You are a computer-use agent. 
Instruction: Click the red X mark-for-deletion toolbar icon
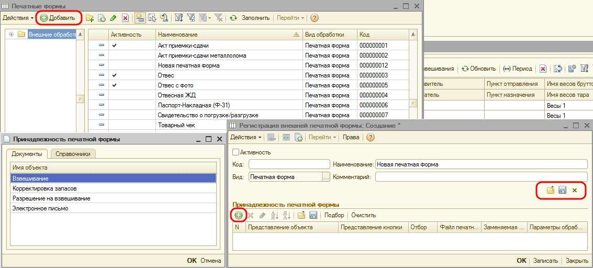[125, 18]
